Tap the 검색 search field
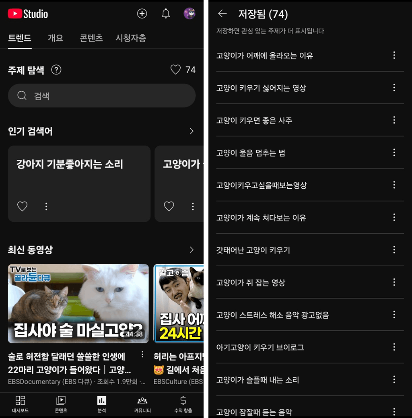Screen dimensions: 412x418 pos(102,95)
